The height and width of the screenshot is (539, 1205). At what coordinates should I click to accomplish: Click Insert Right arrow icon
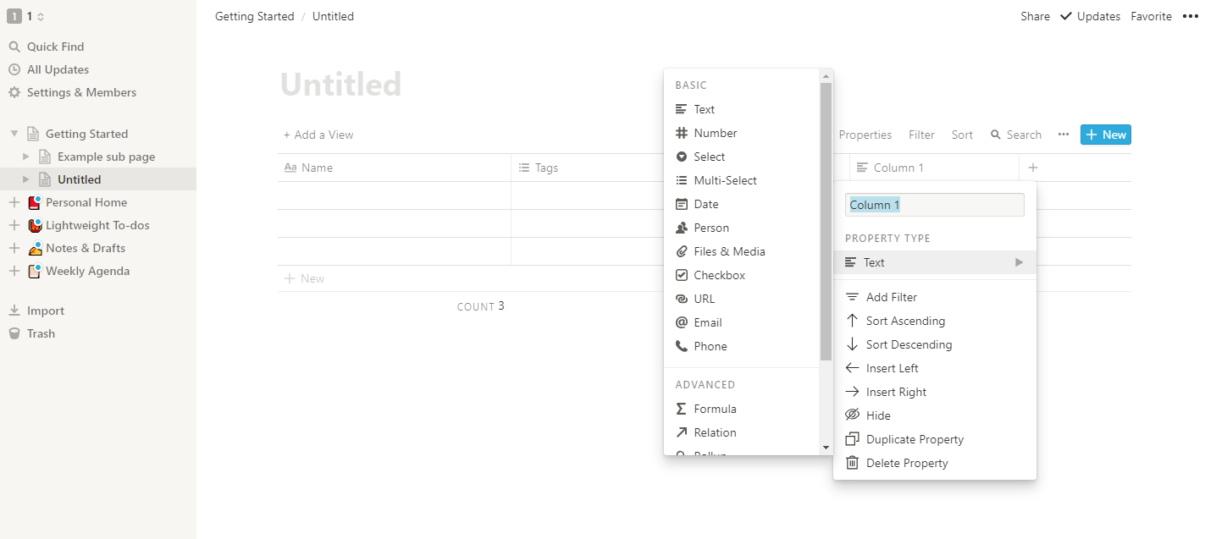point(853,392)
